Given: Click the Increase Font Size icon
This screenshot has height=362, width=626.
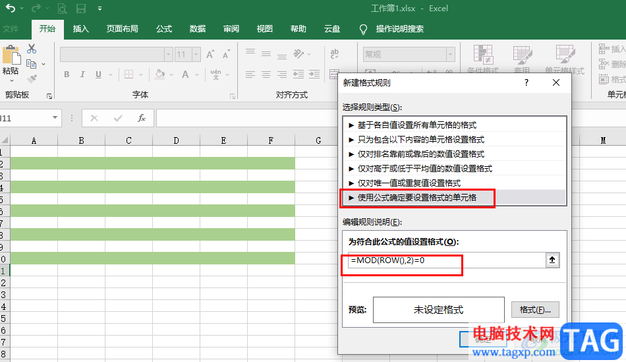Looking at the screenshot, I should point(210,54).
